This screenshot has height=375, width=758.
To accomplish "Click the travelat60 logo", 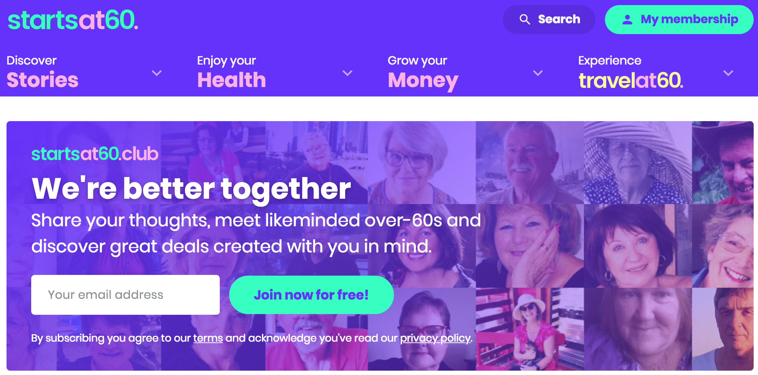I will [x=631, y=81].
